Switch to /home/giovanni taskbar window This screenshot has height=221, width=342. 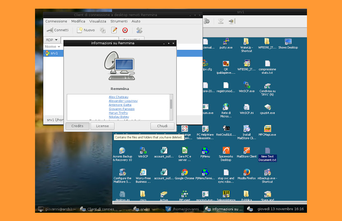point(183,209)
